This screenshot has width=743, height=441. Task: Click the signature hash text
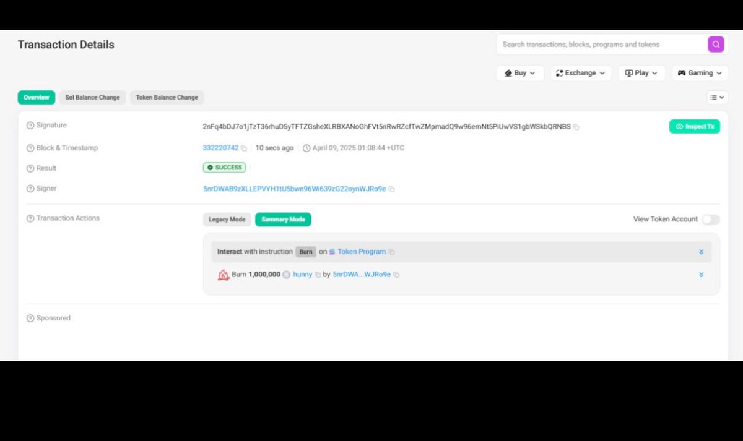(387, 127)
